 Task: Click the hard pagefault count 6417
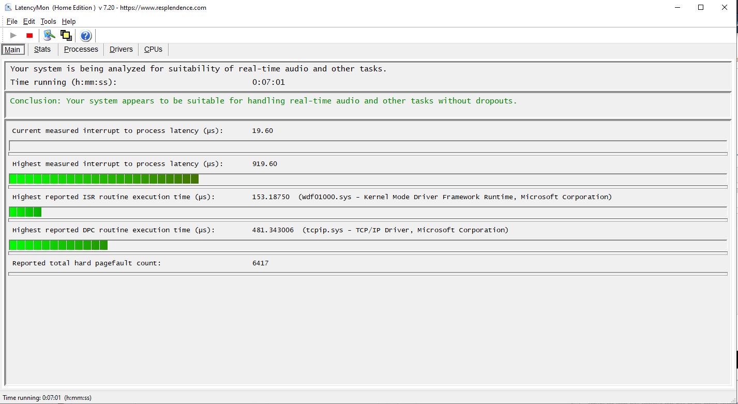coord(260,263)
